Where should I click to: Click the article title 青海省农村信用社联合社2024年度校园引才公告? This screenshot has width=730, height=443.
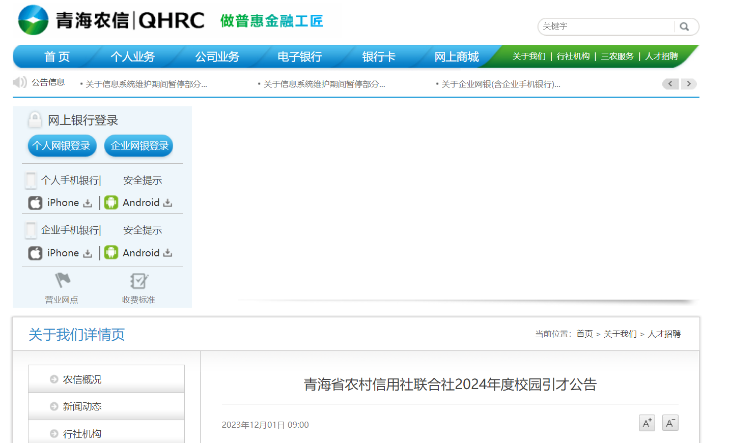coord(450,384)
